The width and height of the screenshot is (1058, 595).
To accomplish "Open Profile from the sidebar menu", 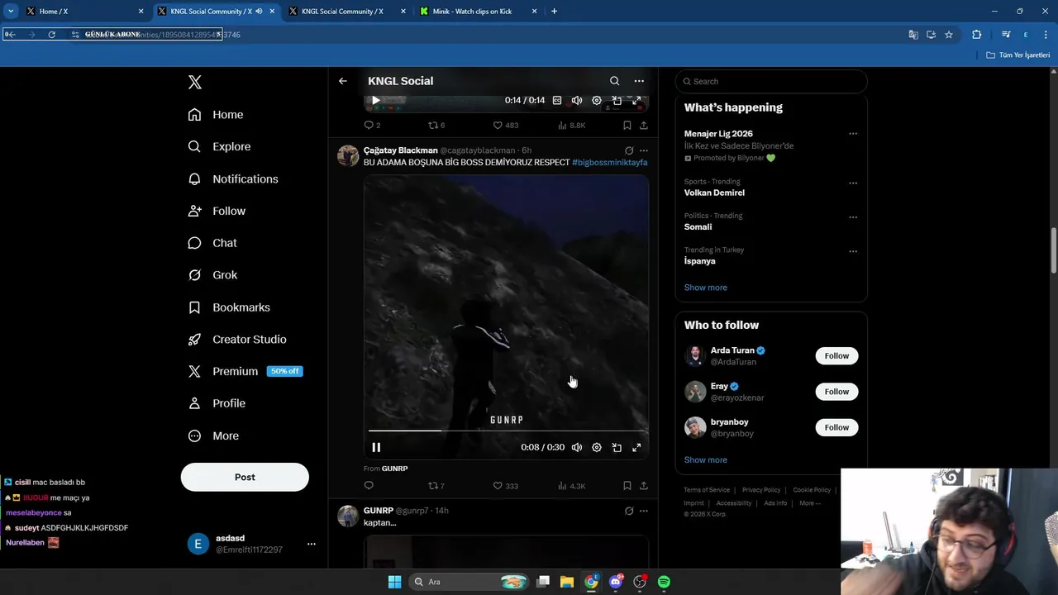I will (x=217, y=403).
